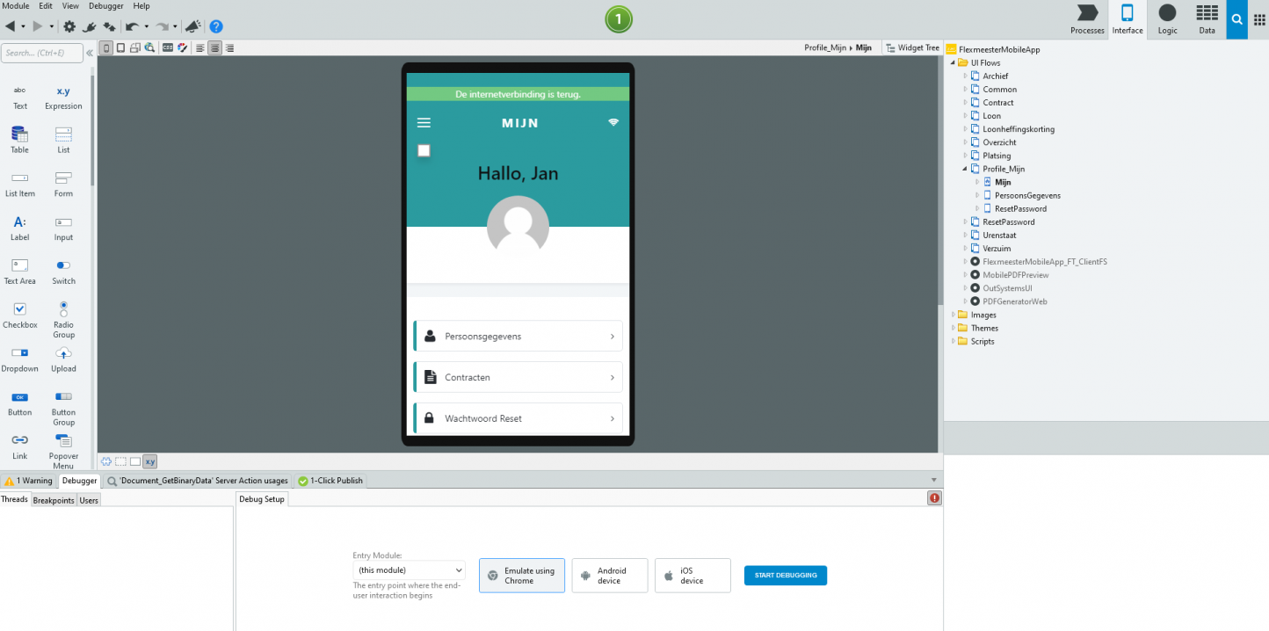Choose Emulate using Chrome
This screenshot has height=631, width=1269.
coord(521,575)
